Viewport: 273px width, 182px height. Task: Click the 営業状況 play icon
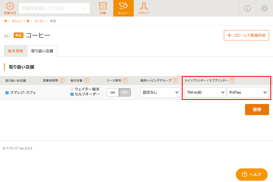pos(10,6)
